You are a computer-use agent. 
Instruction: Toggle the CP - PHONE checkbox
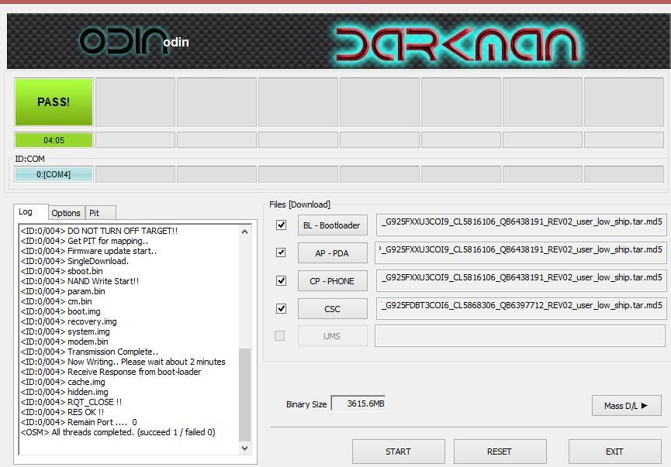(x=281, y=280)
